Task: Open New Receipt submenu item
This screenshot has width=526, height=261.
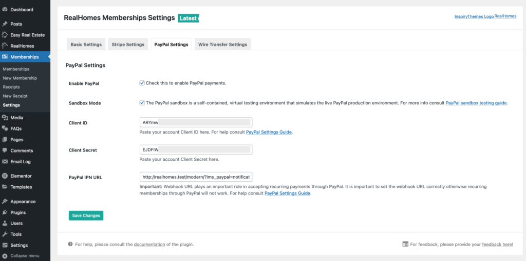Action: pos(15,96)
